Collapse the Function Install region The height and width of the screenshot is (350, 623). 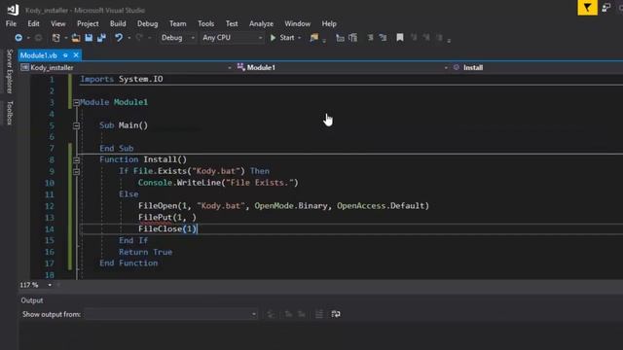(76, 159)
